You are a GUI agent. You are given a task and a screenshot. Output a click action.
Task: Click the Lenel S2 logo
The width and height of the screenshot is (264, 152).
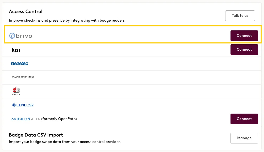23,105
